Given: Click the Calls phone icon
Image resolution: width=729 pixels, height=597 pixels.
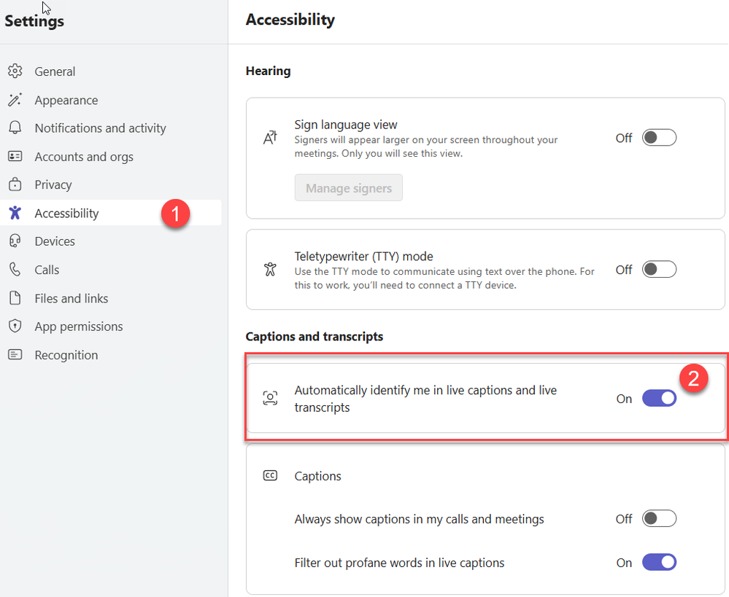Looking at the screenshot, I should [x=15, y=270].
